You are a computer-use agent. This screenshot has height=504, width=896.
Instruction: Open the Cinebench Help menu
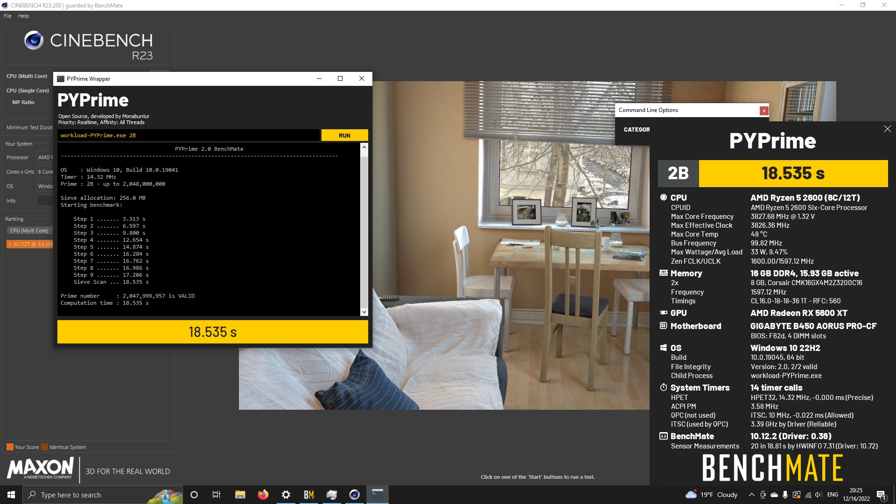[23, 16]
